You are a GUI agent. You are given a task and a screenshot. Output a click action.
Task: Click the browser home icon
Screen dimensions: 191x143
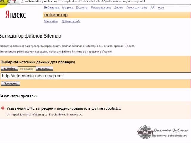pyautogui.click(x=15, y=1)
